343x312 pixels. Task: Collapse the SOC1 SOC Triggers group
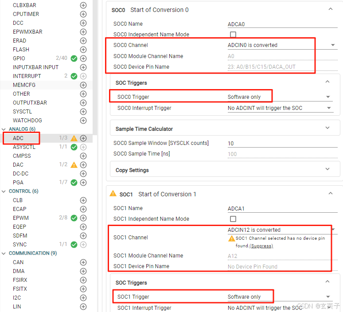click(327, 281)
